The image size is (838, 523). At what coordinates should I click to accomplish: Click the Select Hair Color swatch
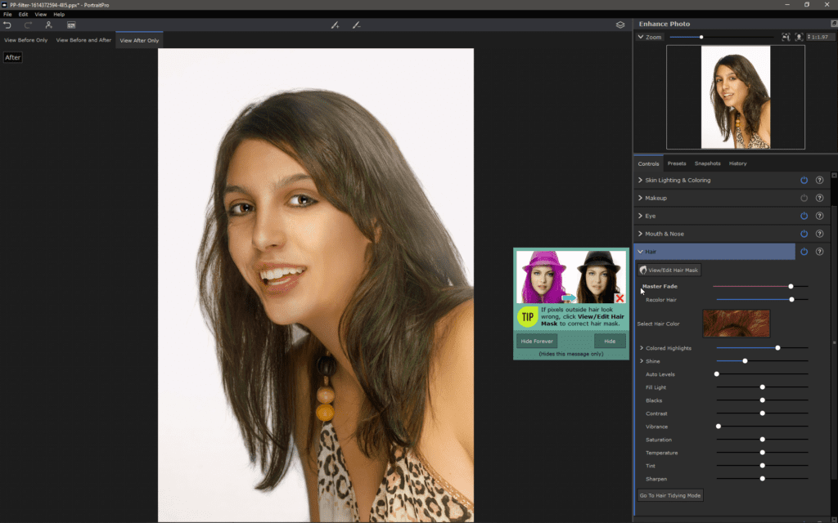point(736,324)
